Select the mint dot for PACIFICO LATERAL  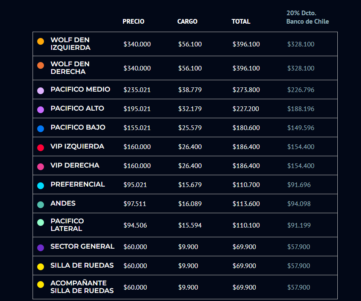(x=41, y=222)
